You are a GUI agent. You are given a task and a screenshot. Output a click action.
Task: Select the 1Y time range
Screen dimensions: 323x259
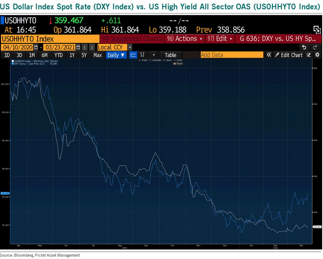click(72, 55)
